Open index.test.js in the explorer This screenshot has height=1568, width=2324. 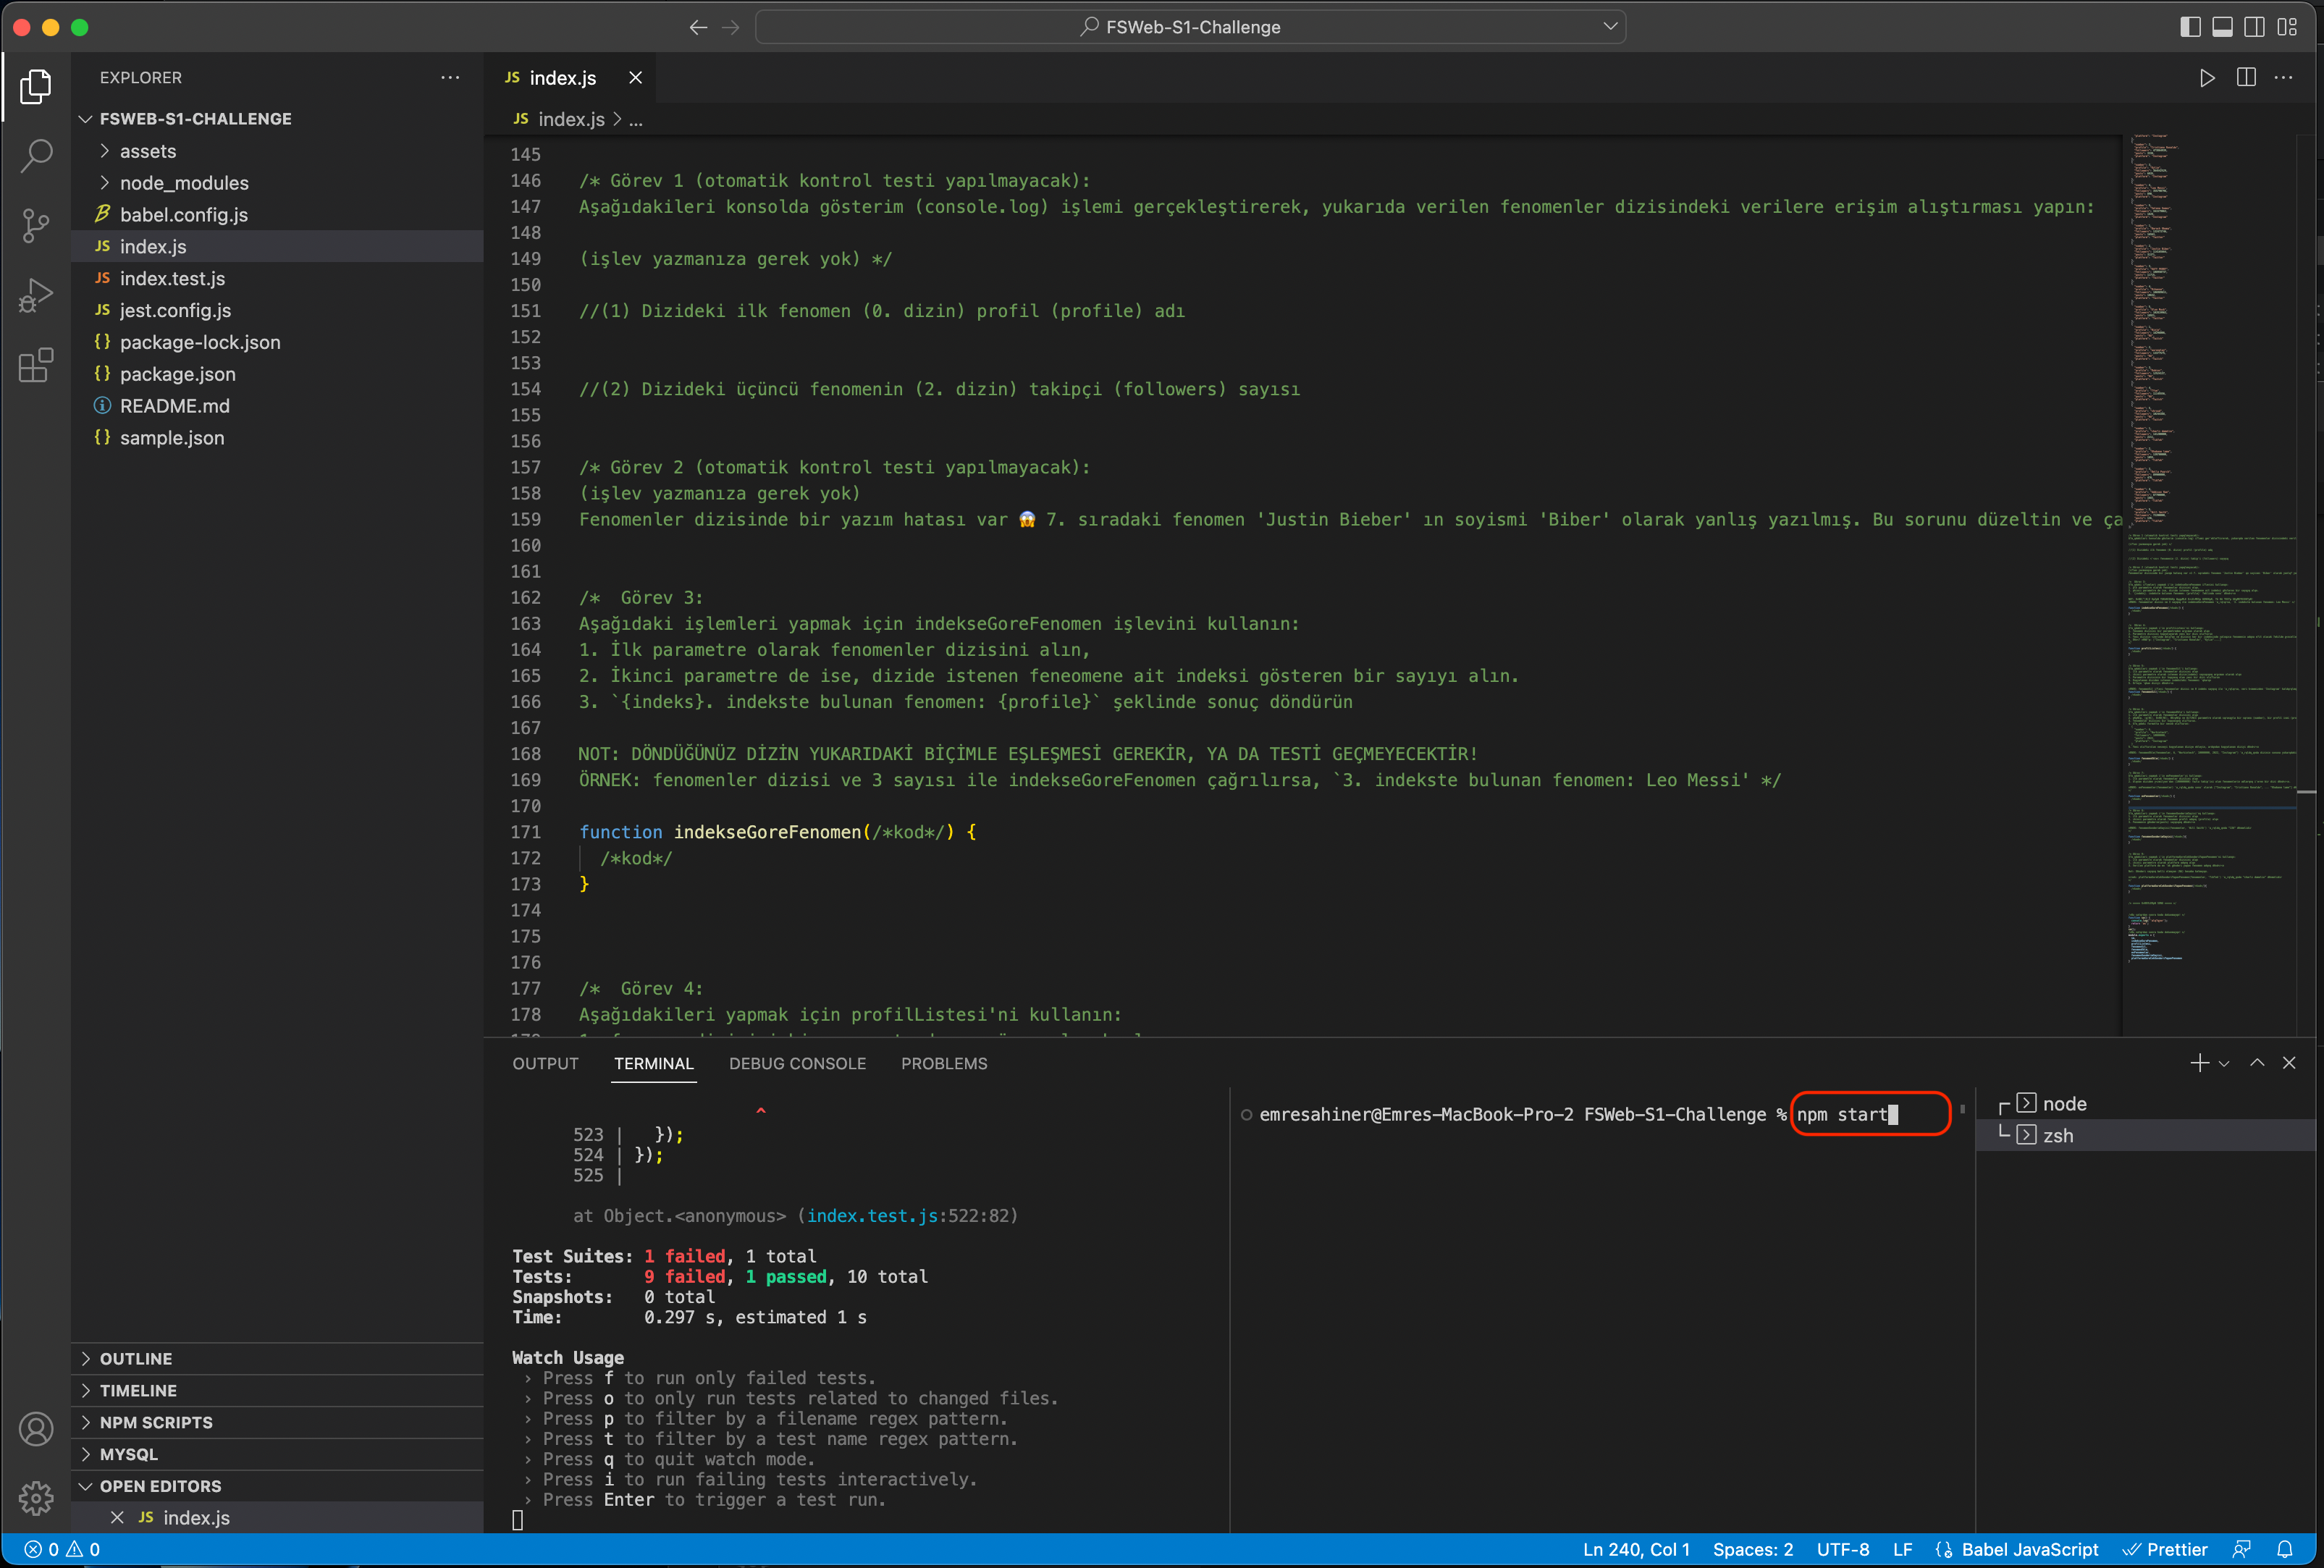point(172,279)
